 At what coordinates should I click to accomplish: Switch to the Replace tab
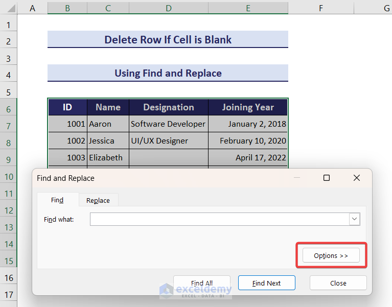pos(98,200)
